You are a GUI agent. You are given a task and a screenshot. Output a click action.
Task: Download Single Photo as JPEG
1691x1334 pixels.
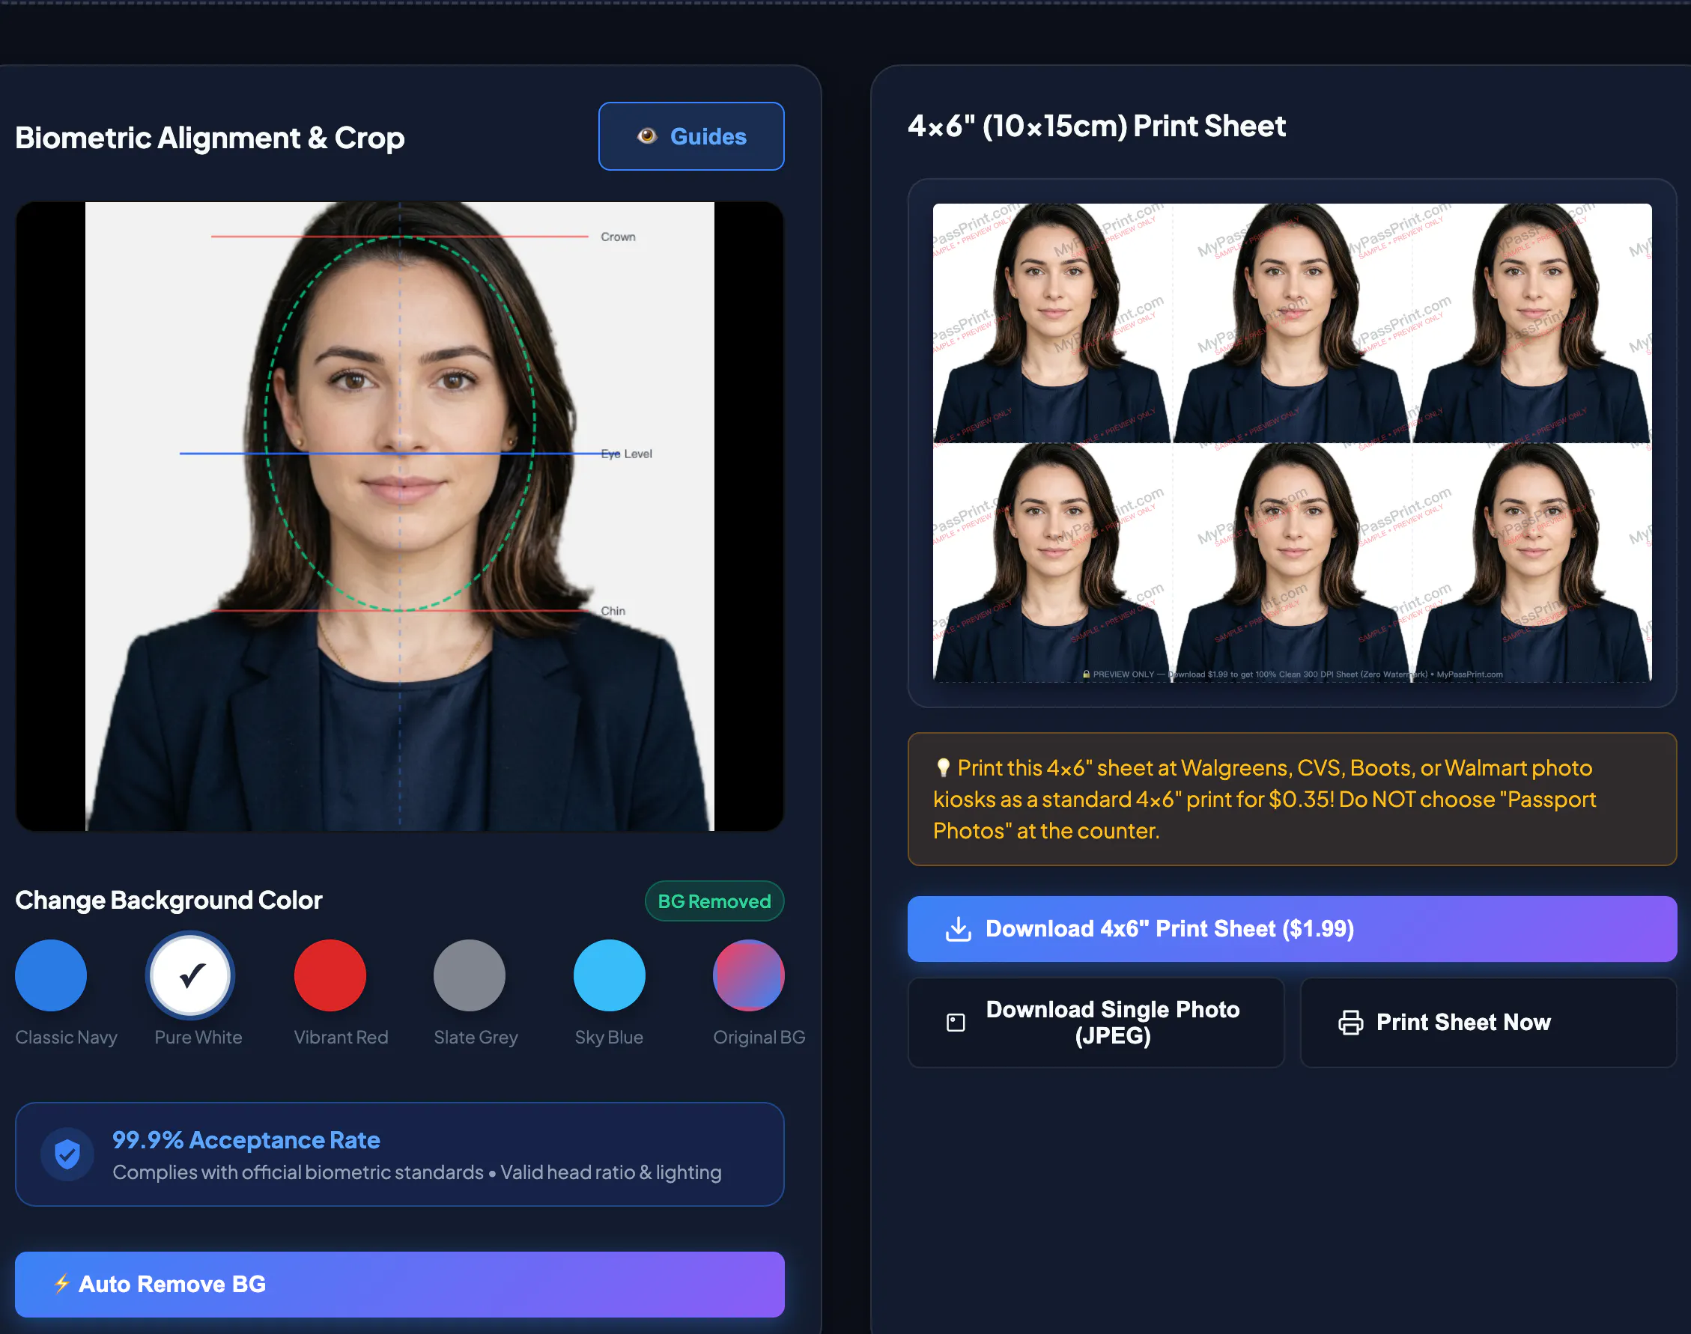(1096, 1022)
